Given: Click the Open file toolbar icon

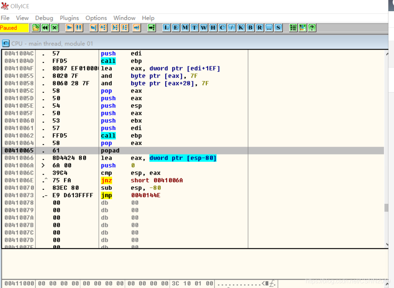Looking at the screenshot, I should [36, 28].
